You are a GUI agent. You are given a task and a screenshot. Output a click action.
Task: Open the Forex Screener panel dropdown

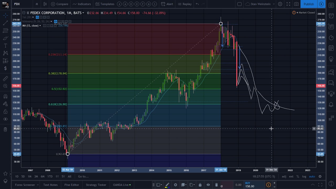click(x=27, y=185)
